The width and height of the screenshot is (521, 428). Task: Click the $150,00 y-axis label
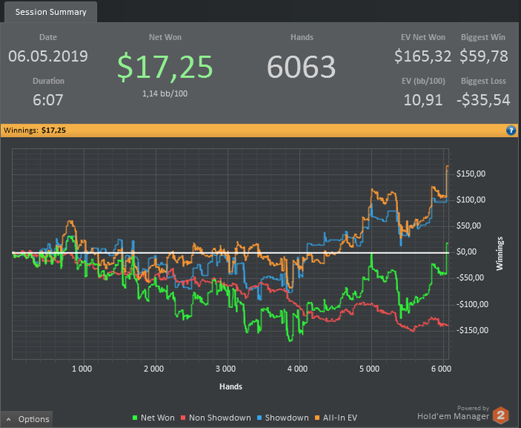point(470,173)
